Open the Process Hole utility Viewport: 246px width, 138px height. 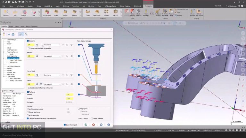(x=171, y=13)
